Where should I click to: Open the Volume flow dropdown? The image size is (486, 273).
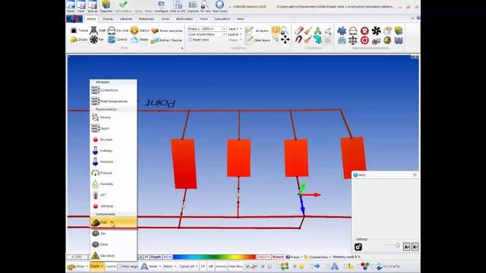click(x=317, y=257)
